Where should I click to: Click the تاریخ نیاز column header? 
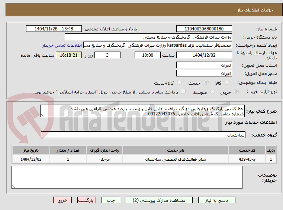pyautogui.click(x=31, y=150)
